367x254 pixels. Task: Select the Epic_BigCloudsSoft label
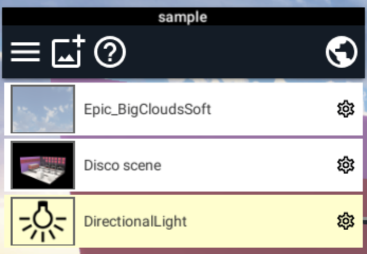click(148, 110)
